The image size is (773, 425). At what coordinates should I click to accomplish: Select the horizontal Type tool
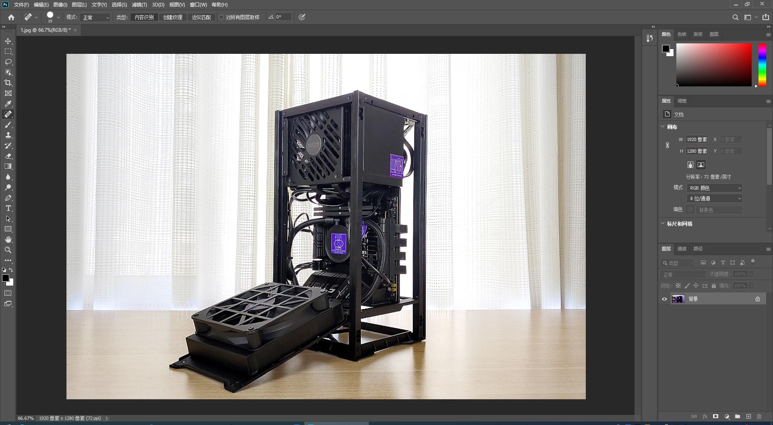point(8,208)
